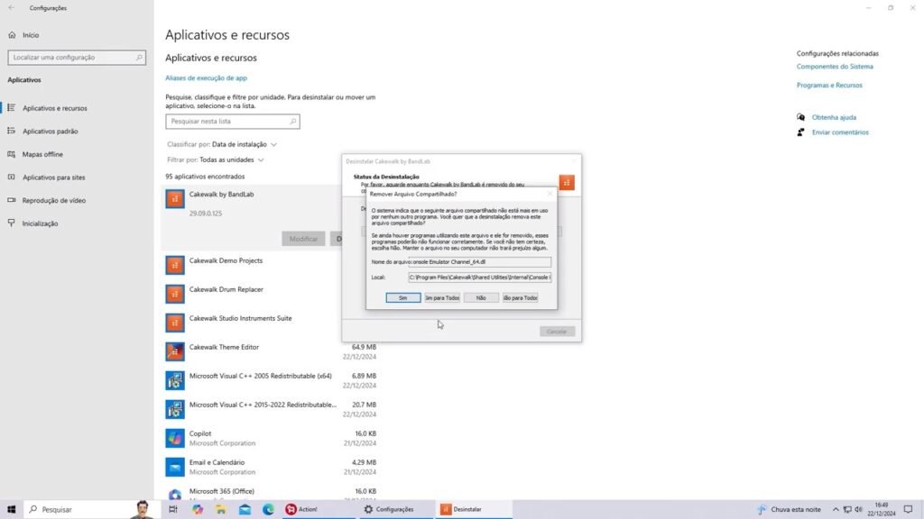The height and width of the screenshot is (519, 924).
Task: Choose Não para Todos in the dialog
Action: (520, 297)
